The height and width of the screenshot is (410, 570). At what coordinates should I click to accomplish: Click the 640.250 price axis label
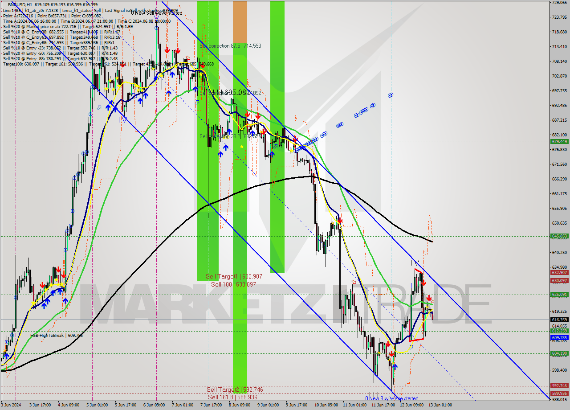click(x=559, y=252)
